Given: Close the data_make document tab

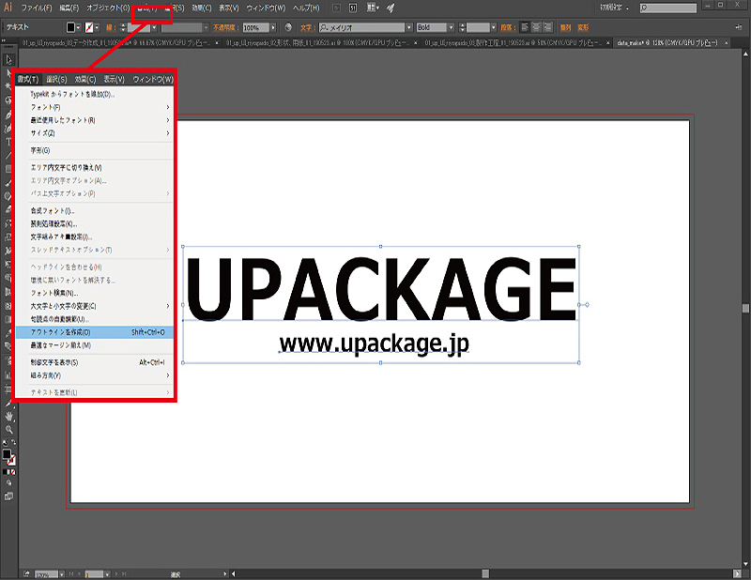Looking at the screenshot, I should coord(726,43).
